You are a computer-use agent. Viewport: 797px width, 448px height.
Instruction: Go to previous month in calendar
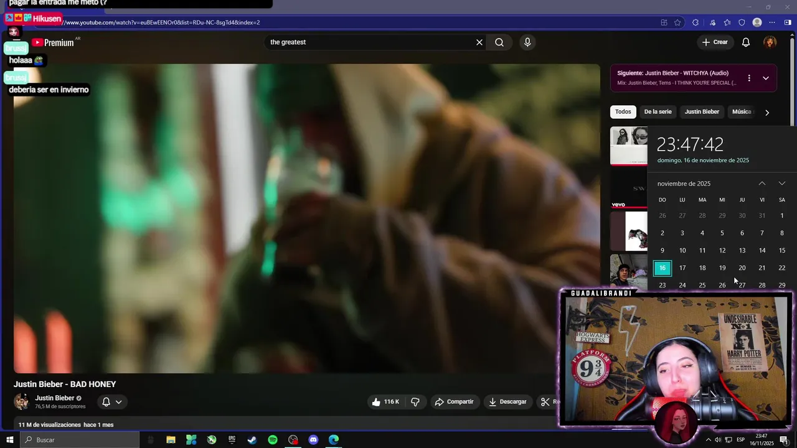[x=762, y=184]
